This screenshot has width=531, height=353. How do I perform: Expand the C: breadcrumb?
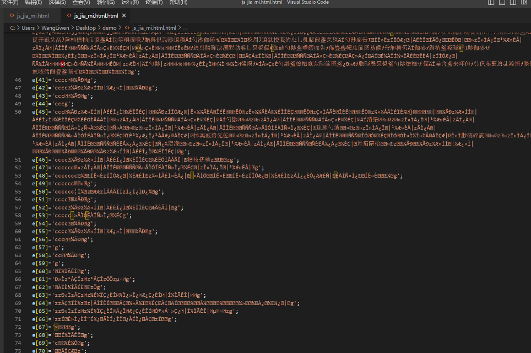pyautogui.click(x=13, y=28)
